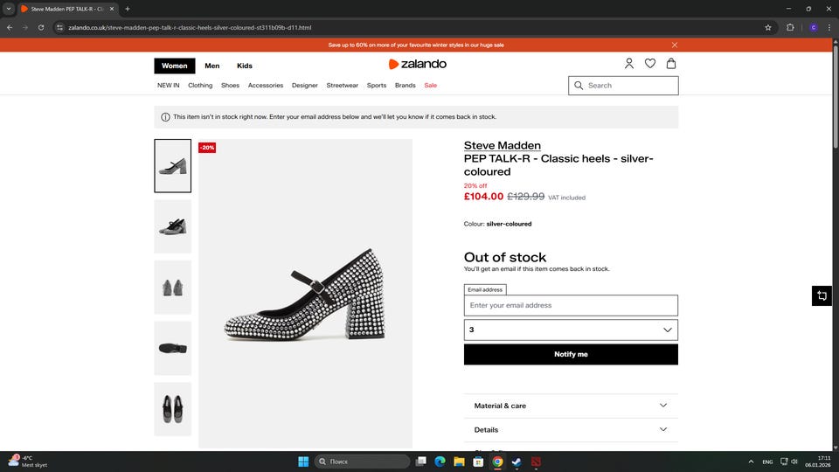The width and height of the screenshot is (839, 472).
Task: Open the account profile icon
Action: coord(628,64)
